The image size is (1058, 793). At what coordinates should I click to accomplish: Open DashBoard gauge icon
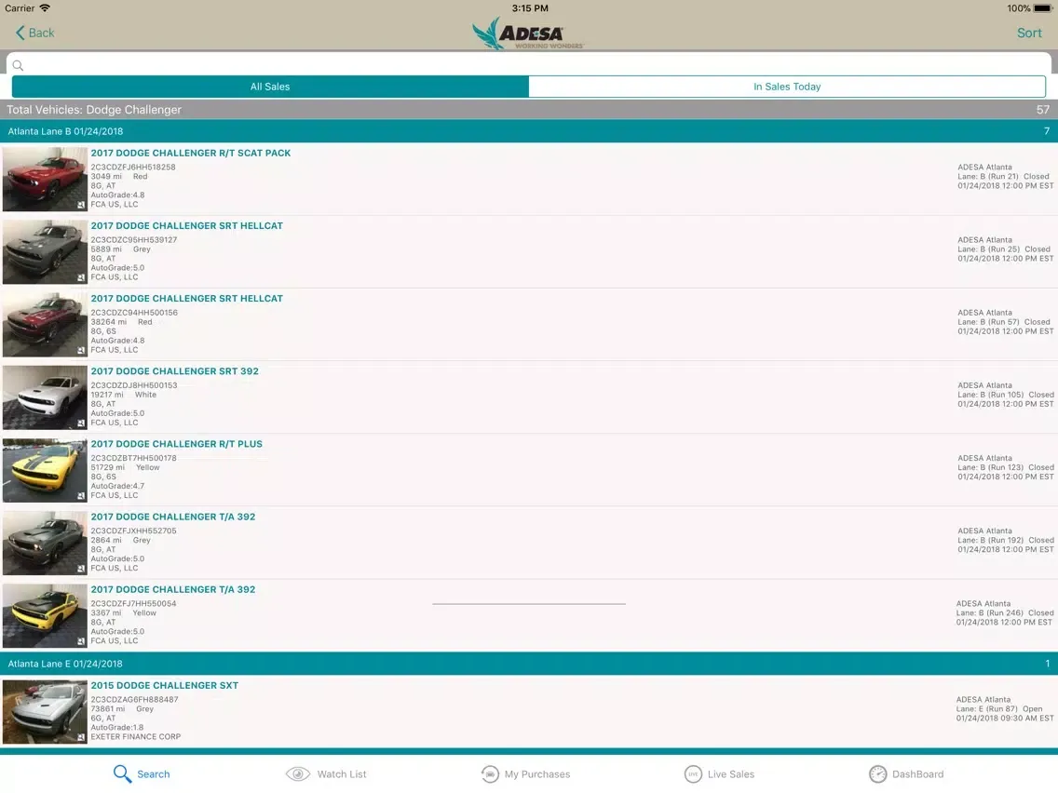point(878,774)
